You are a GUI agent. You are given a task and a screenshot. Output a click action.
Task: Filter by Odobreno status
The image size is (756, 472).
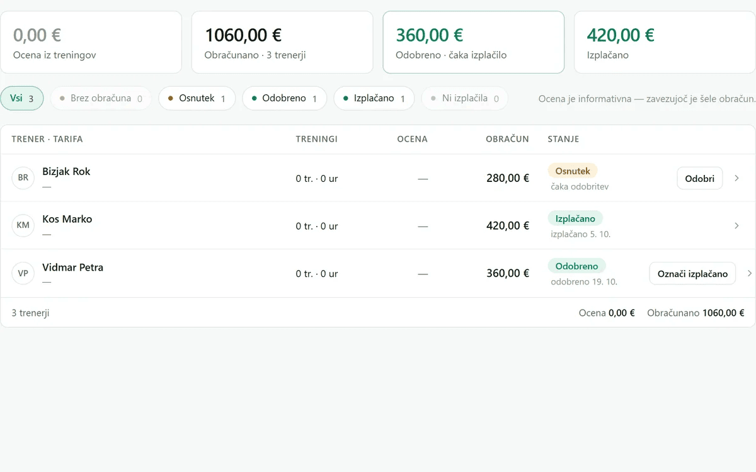tap(284, 98)
